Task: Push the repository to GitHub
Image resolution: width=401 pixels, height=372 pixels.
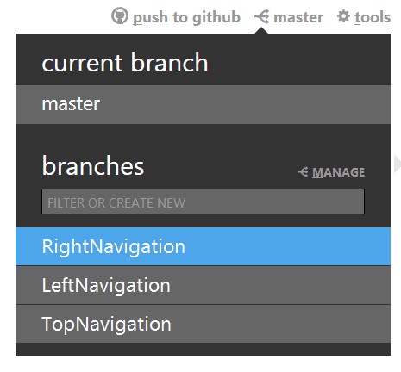Action: (186, 17)
